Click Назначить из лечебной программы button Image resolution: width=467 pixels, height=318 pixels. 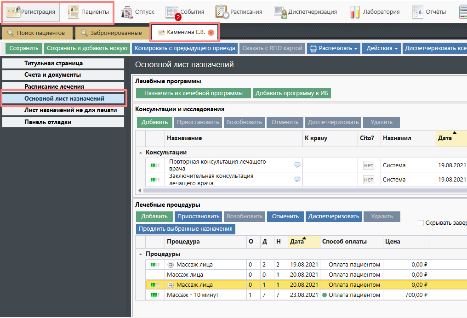click(193, 93)
